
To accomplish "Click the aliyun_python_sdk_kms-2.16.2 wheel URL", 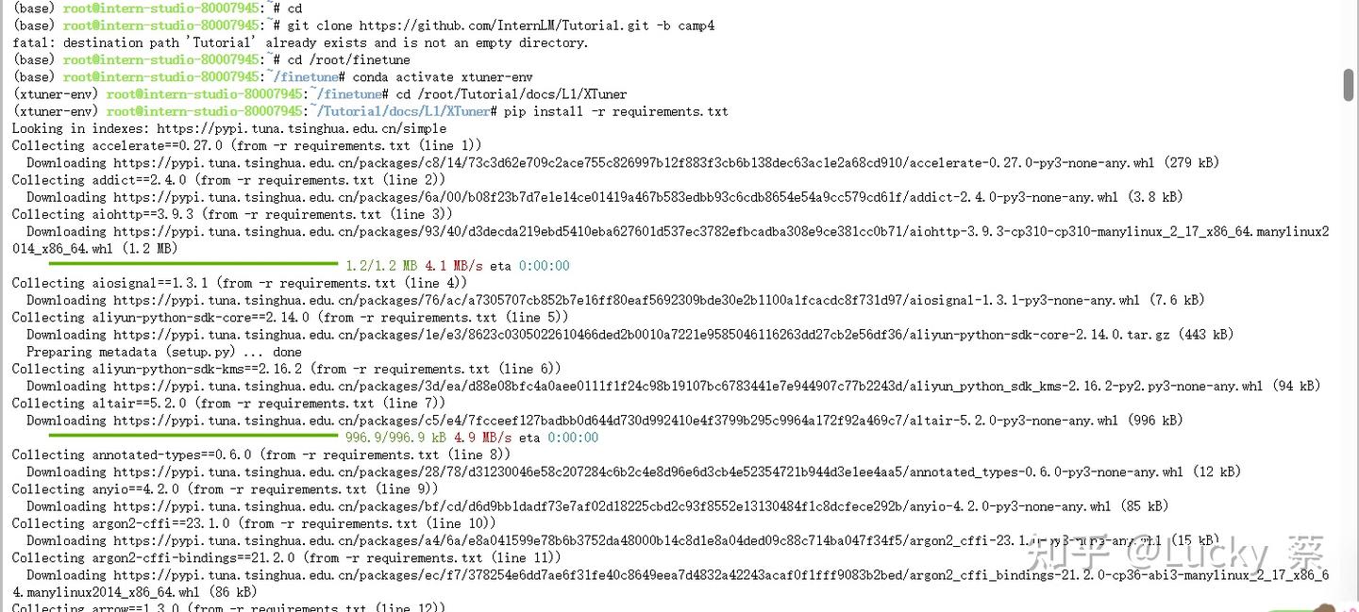I will pos(688,386).
